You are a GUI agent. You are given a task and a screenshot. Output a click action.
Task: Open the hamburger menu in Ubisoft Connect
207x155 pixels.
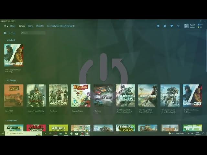click(5, 26)
